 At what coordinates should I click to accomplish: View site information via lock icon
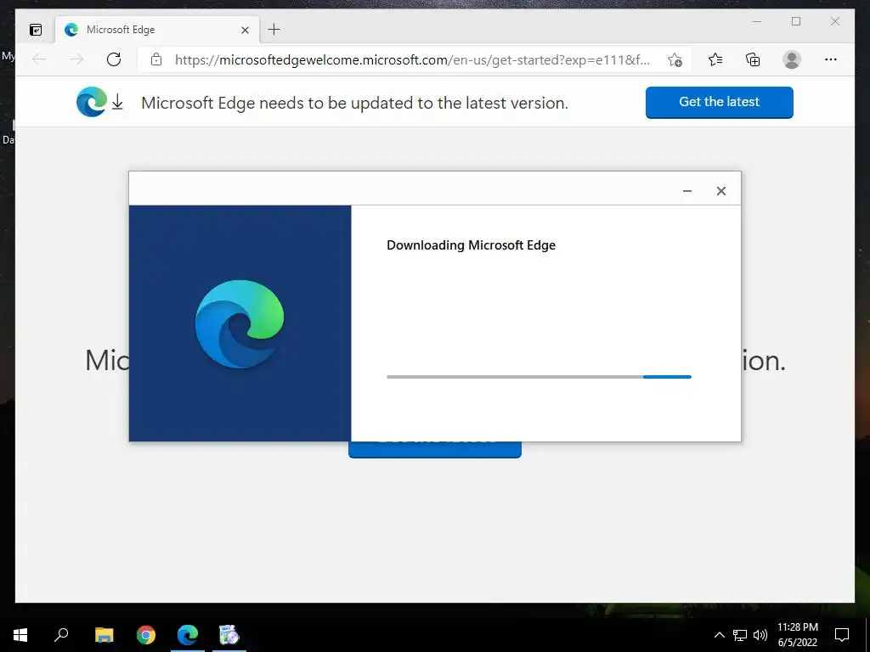coord(156,59)
